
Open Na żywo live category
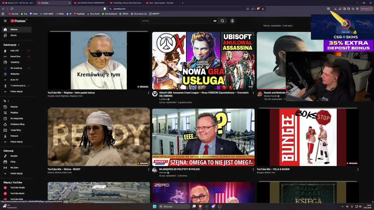click(x=17, y=167)
